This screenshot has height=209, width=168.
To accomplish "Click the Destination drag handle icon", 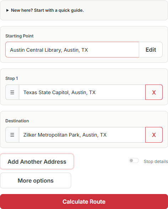I will 12,135.
